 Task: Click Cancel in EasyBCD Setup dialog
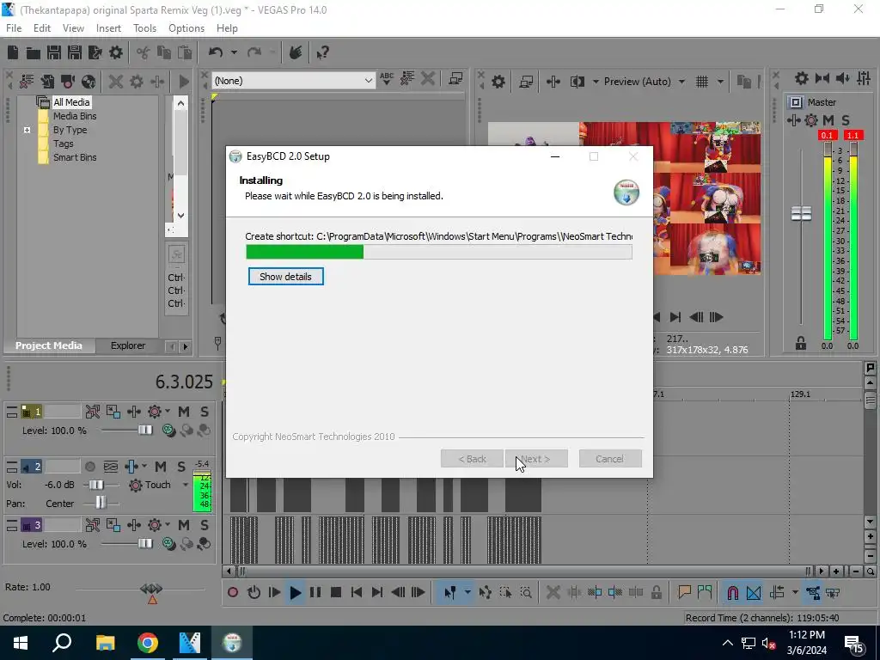coord(610,459)
